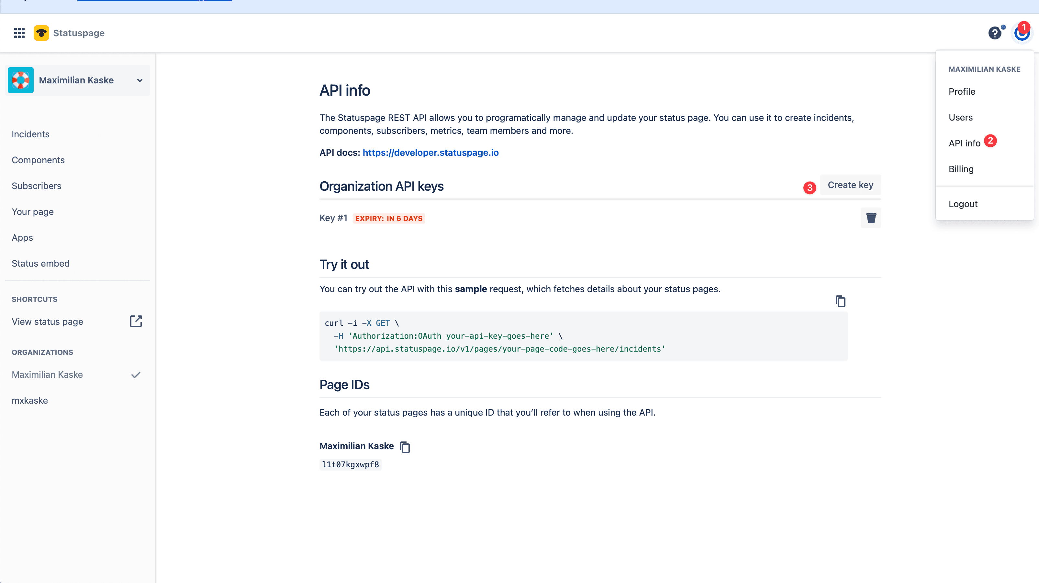Delete Key #1 using the trash icon

click(871, 218)
